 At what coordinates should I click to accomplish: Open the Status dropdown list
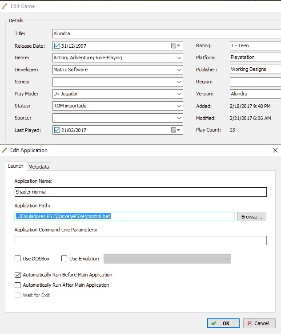tap(179, 106)
